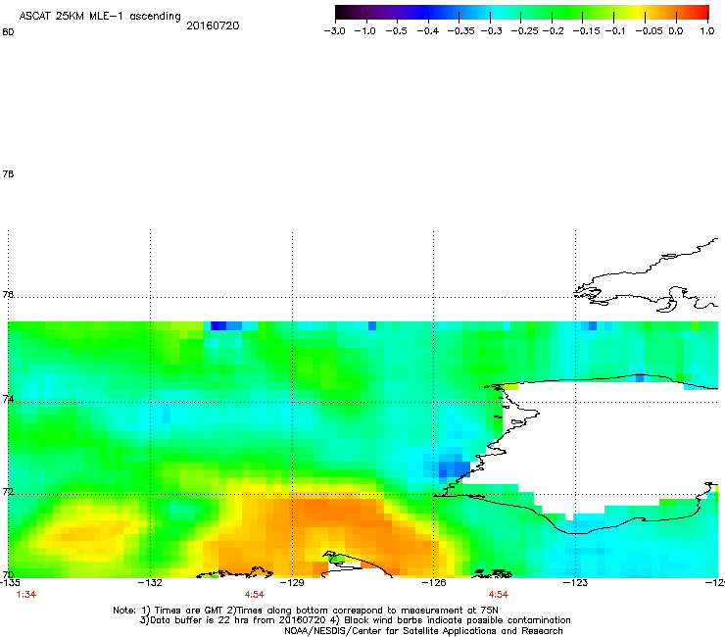Click the -0.4 color scale value
The width and height of the screenshot is (725, 637).
[428, 31]
